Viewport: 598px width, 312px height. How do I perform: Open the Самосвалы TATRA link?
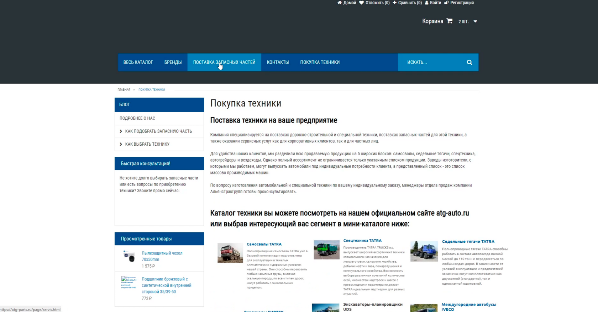(x=264, y=244)
